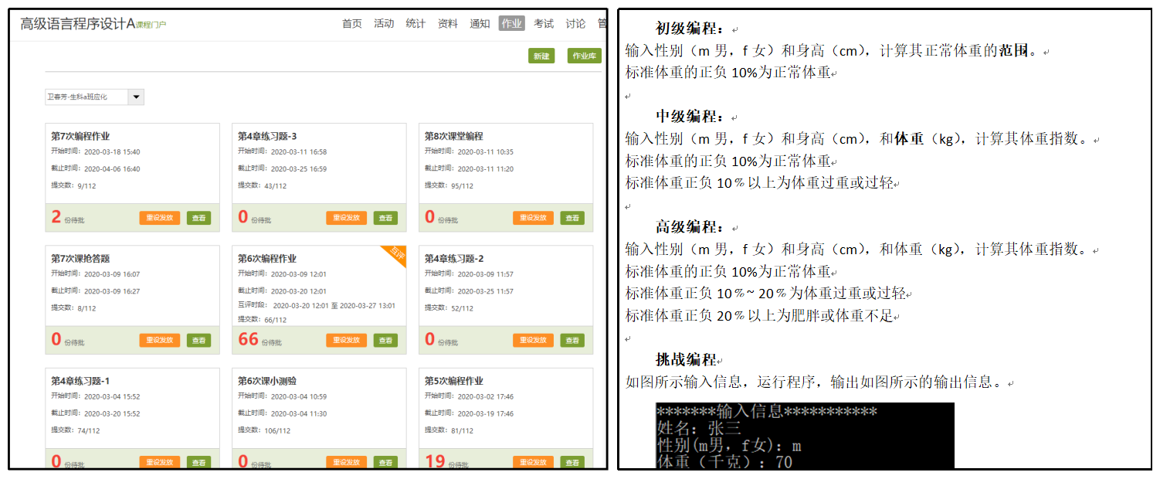Click the 互评时段 date range text

click(317, 306)
